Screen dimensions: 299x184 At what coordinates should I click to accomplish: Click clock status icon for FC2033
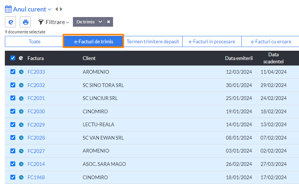tap(21, 72)
